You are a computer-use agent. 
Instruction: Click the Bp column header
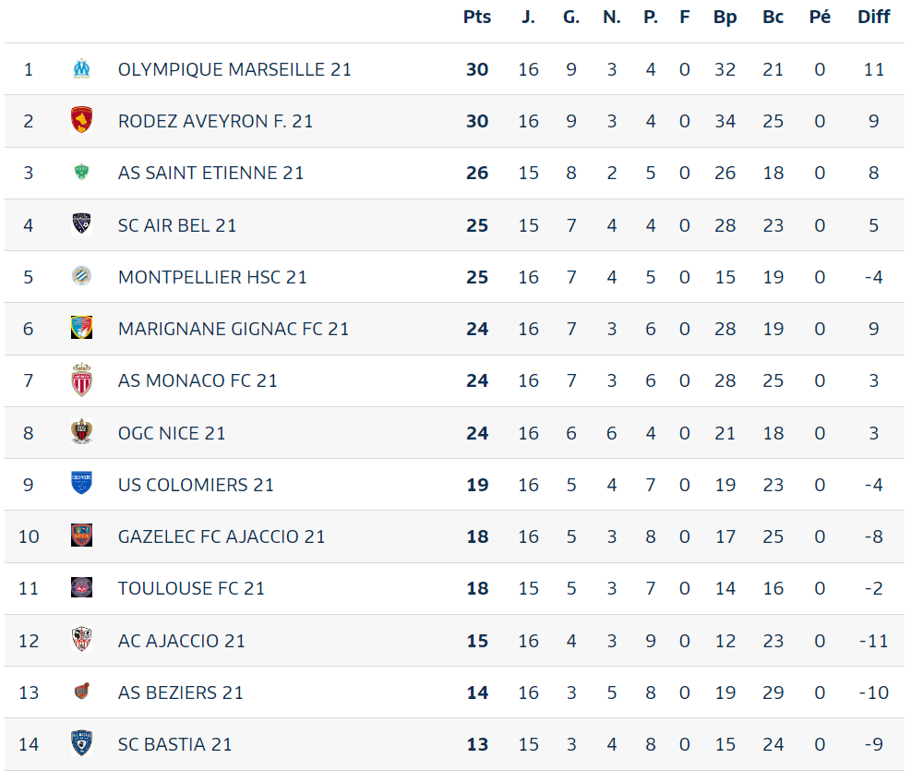[x=725, y=17]
